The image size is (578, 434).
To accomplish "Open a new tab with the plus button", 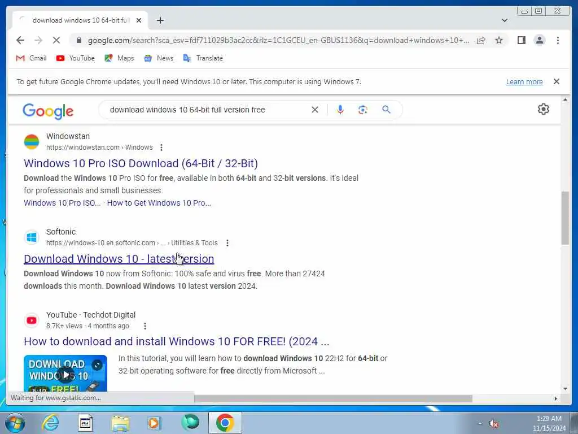I will click(160, 20).
